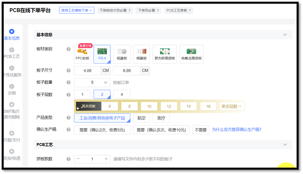Image resolution: width=303 pixels, height=174 pixels.
Task: Choose the FR-4 board material
Action: [x=102, y=54]
